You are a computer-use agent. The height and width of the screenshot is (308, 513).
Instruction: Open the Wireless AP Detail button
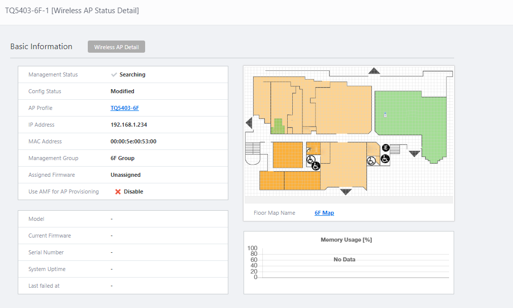click(x=117, y=47)
